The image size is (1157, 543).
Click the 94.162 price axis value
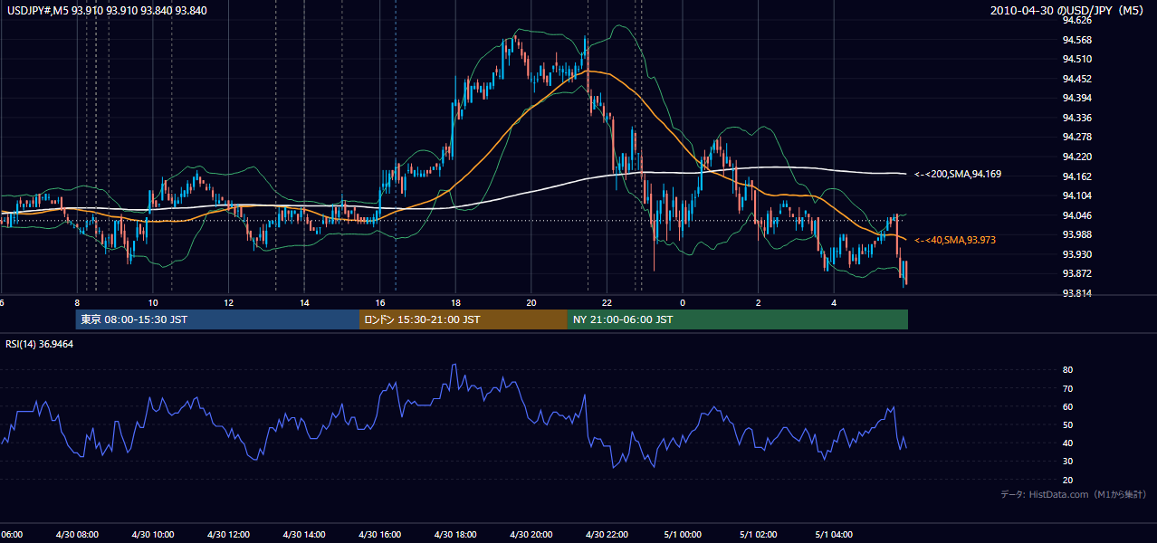[1077, 176]
